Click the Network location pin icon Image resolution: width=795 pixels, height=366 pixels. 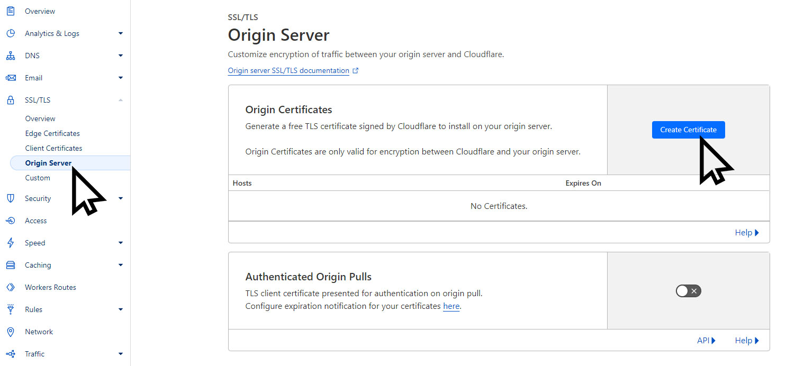(x=10, y=332)
